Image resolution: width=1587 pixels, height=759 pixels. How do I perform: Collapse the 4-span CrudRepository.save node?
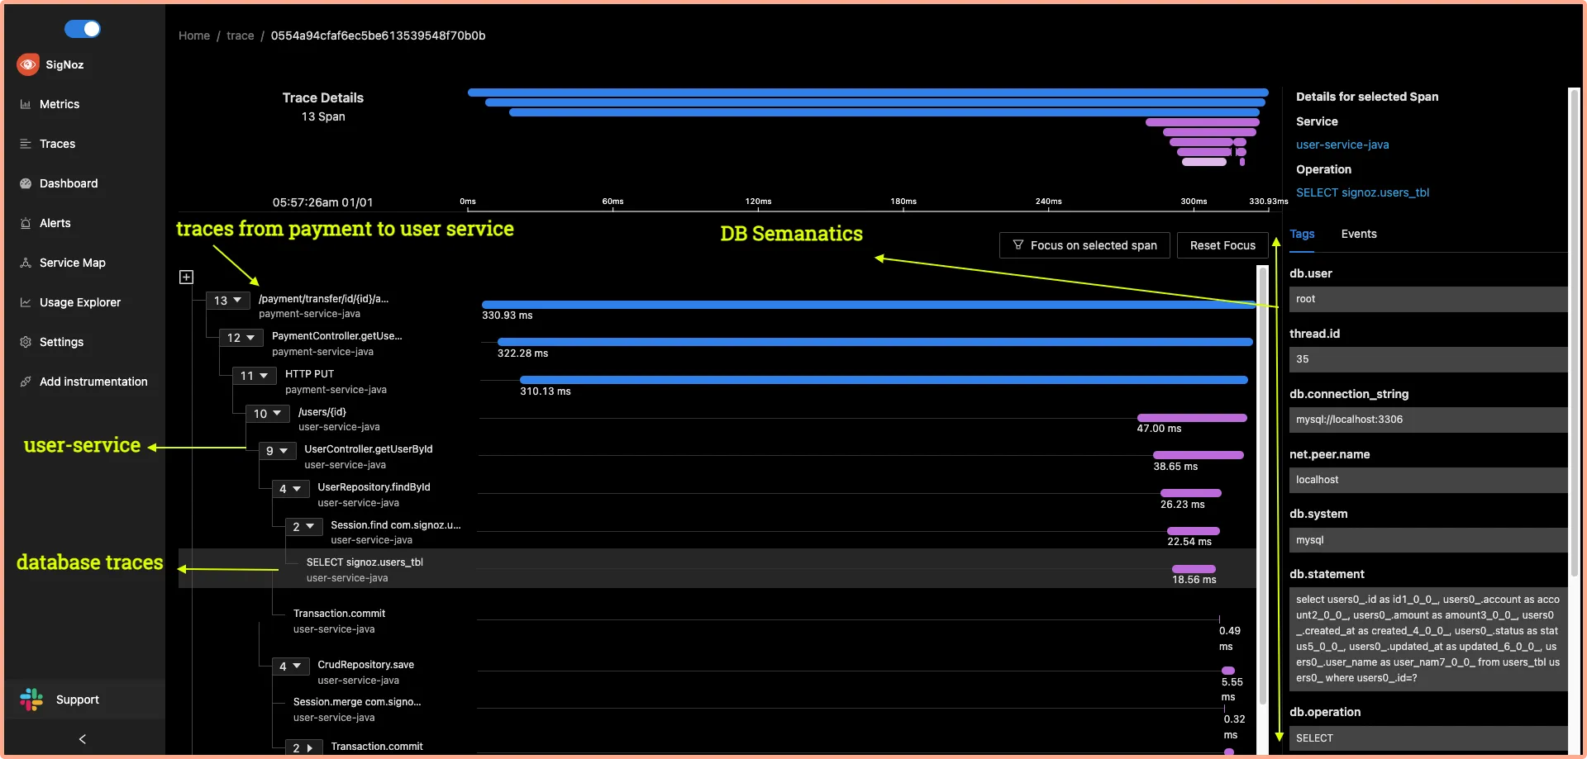pos(290,666)
